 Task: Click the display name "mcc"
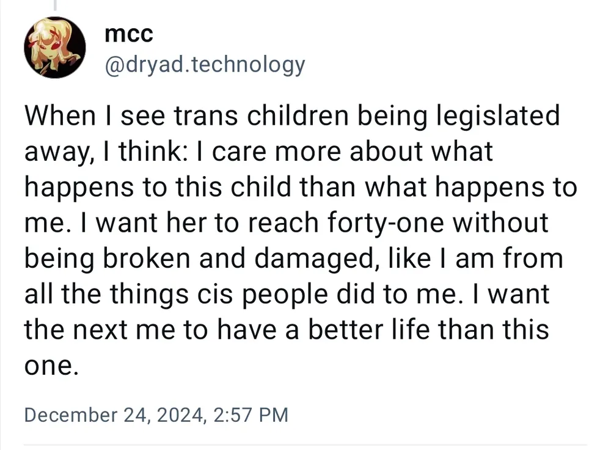(x=128, y=34)
